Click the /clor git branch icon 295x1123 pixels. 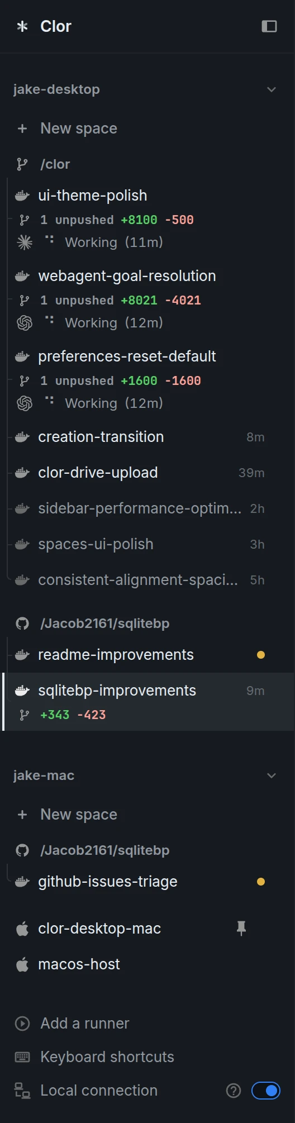tap(22, 164)
